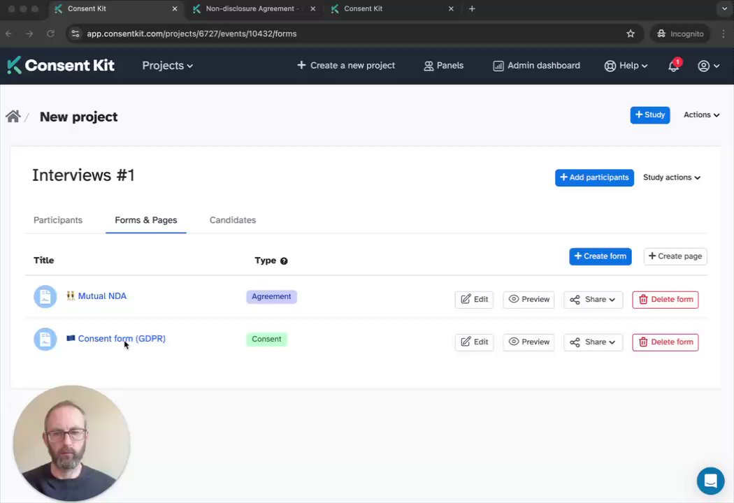Delete the Mutual NDA form
Viewport: 734px width, 503px height.
(x=665, y=300)
